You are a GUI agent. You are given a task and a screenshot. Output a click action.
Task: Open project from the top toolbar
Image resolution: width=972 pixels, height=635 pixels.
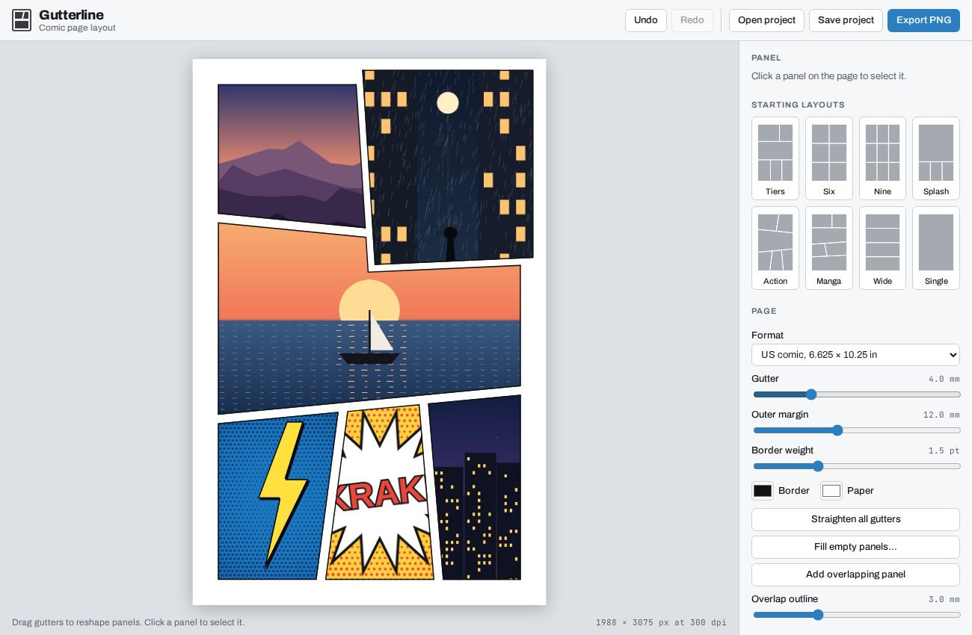(x=766, y=20)
